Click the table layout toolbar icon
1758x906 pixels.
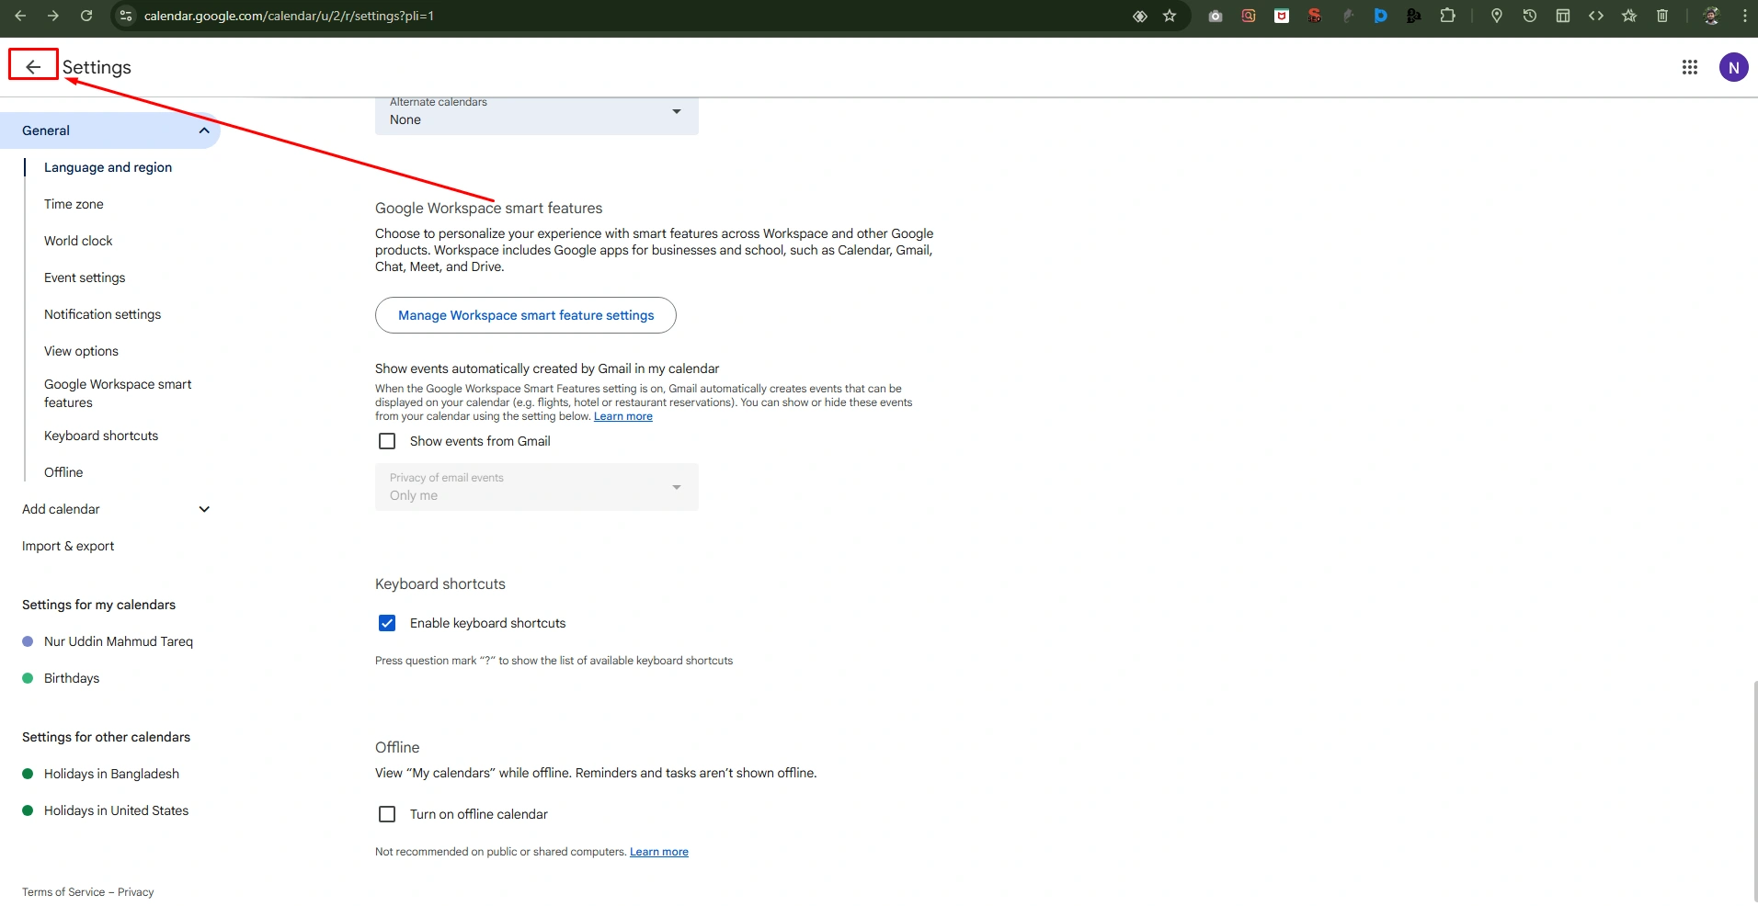pos(1563,16)
